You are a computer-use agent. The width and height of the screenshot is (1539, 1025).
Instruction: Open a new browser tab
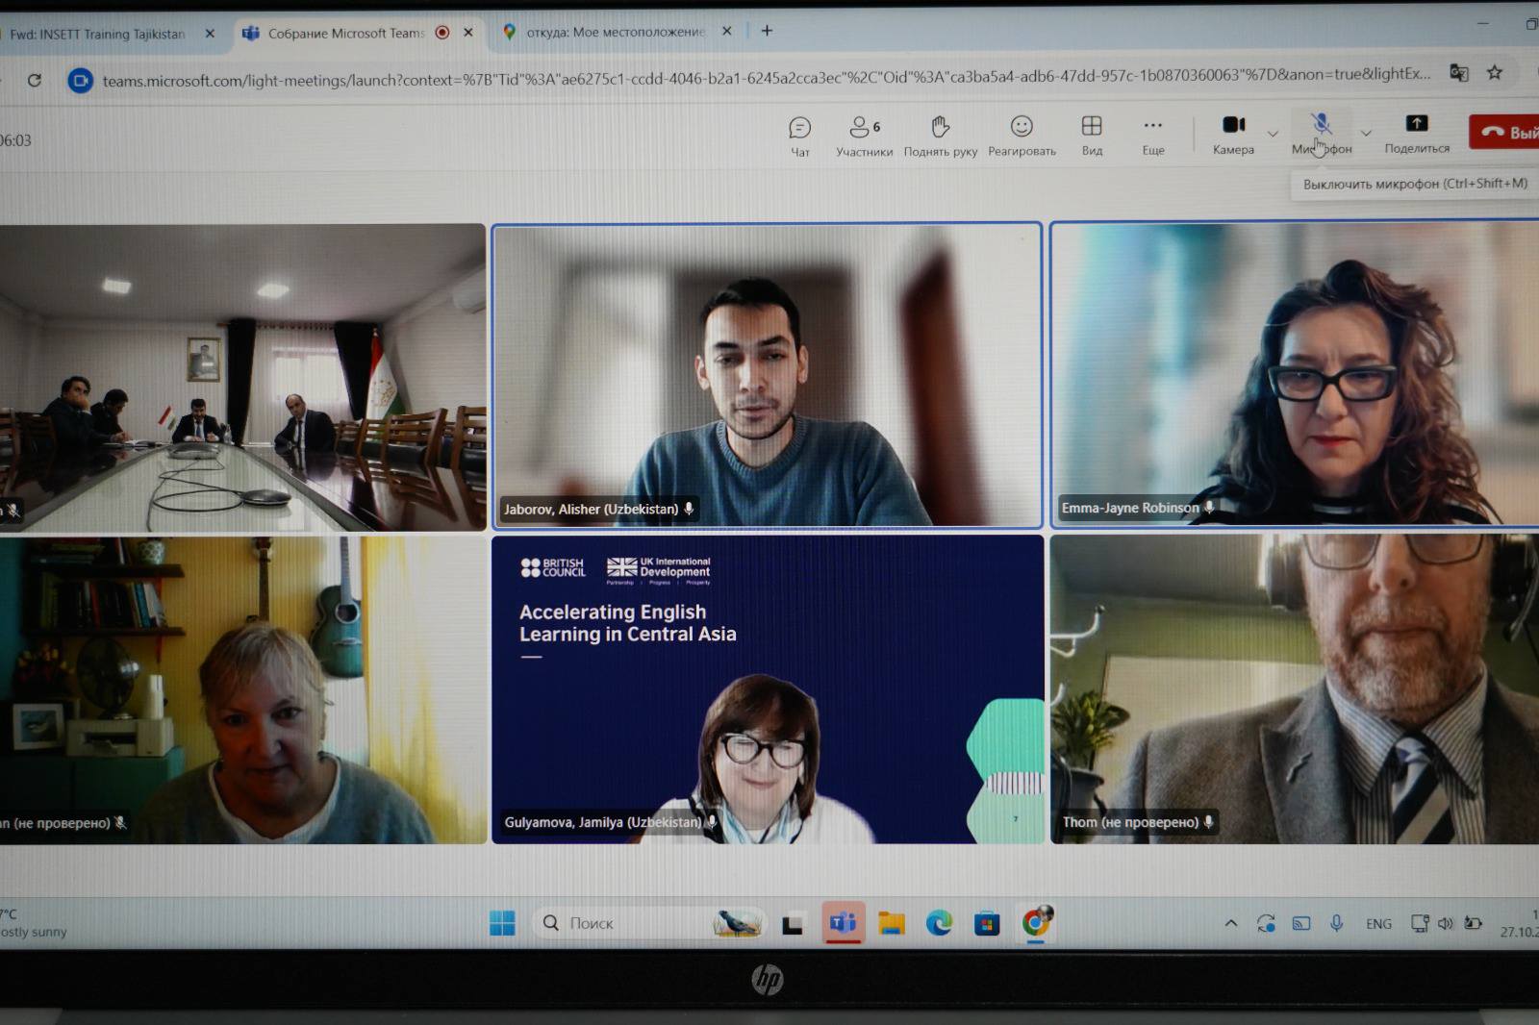767,31
